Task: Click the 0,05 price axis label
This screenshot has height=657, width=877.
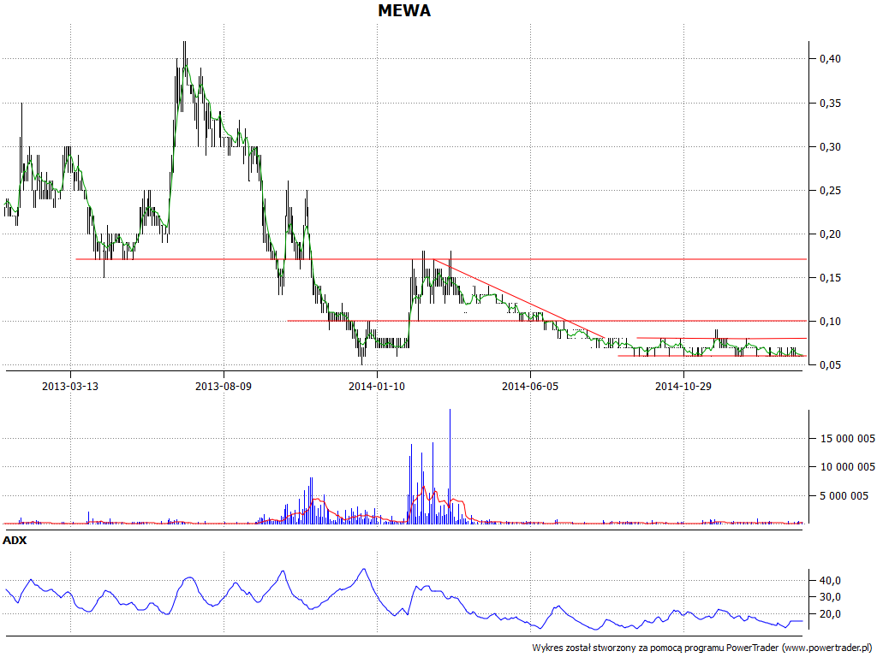Action: [830, 364]
